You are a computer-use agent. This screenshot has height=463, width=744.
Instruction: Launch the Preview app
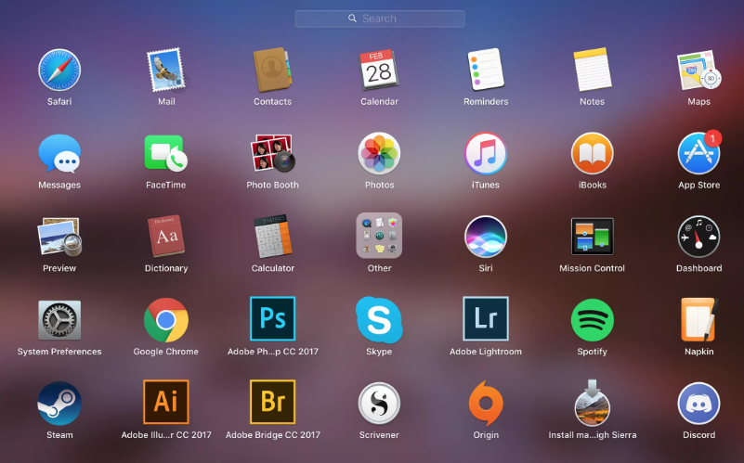pos(59,237)
